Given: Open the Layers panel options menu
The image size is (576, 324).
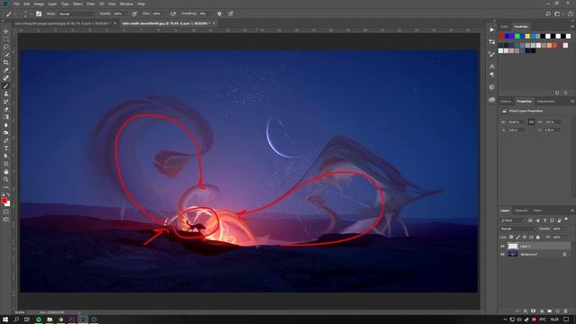Looking at the screenshot, I should (x=572, y=211).
